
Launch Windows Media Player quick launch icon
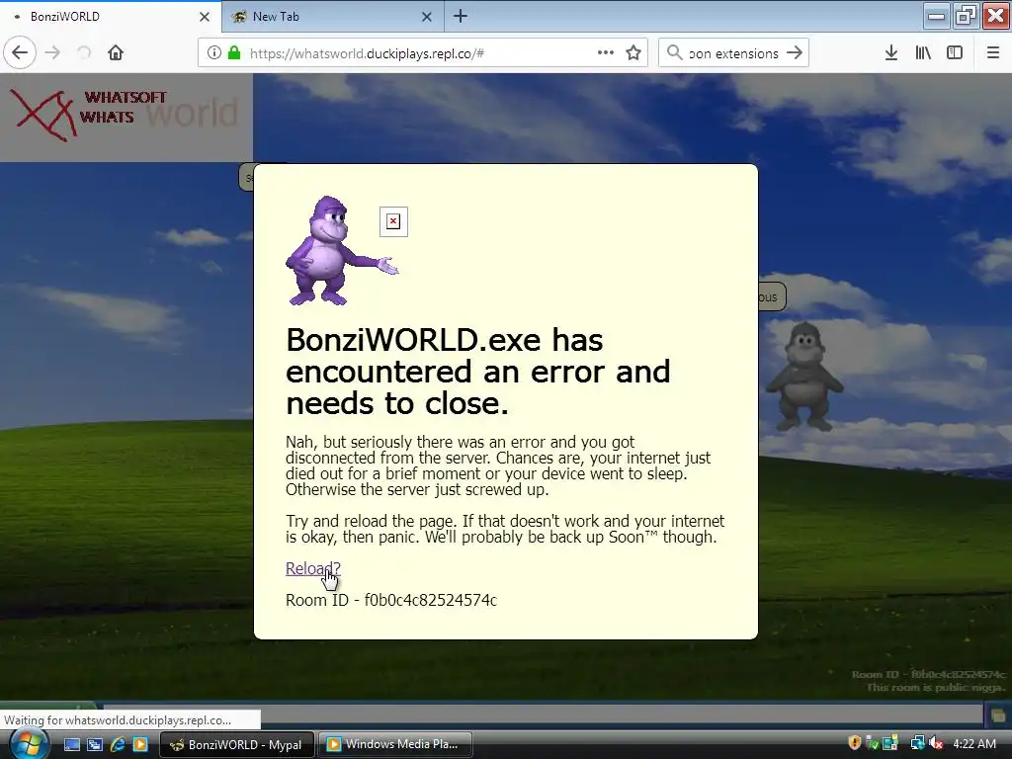pyautogui.click(x=140, y=745)
